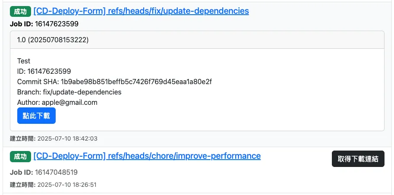Click the 建立時間 label above the second job
This screenshot has width=394, height=195.
[22, 139]
